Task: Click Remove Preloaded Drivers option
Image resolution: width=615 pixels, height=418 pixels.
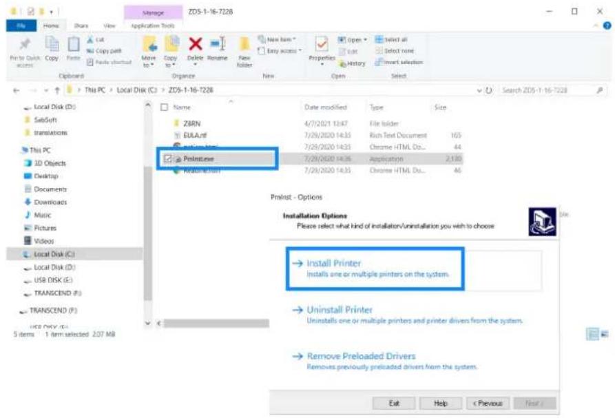Action: (x=385, y=361)
